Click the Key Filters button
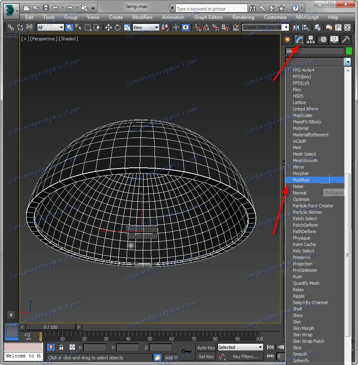The height and width of the screenshot is (365, 358). [x=245, y=357]
